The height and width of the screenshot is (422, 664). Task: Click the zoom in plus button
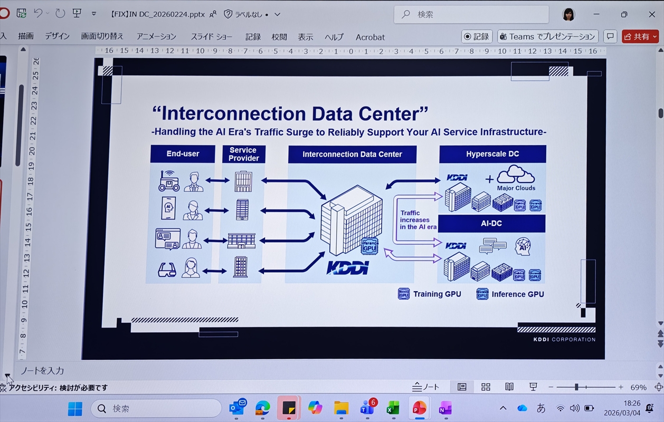pos(621,387)
